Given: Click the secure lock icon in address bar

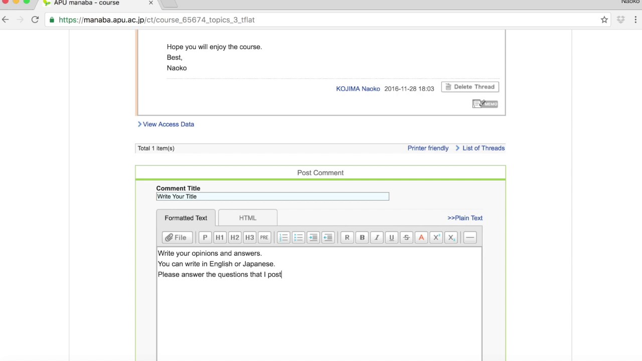Looking at the screenshot, I should coord(52,20).
